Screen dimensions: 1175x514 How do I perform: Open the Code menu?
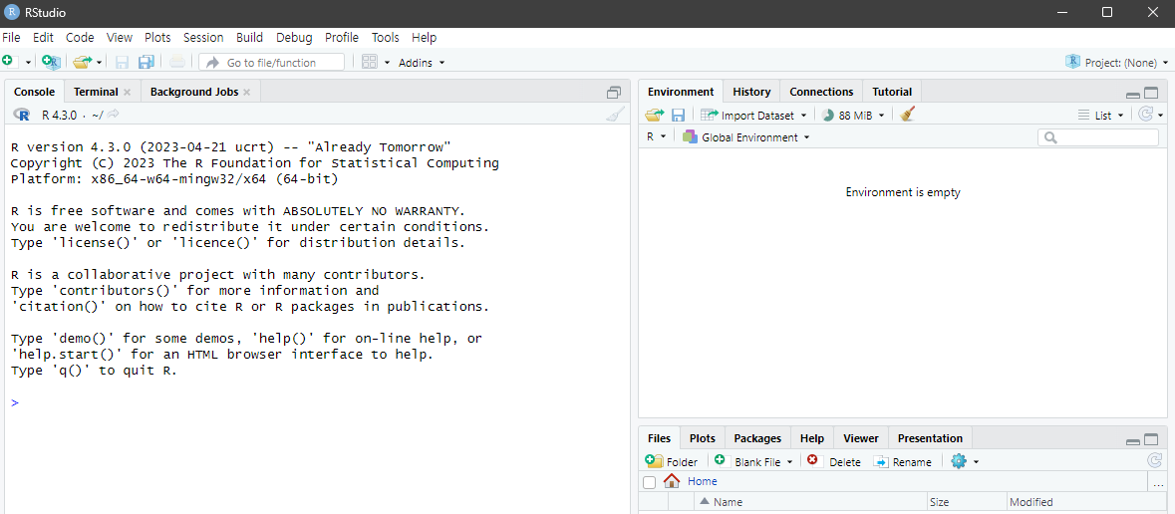(x=80, y=38)
